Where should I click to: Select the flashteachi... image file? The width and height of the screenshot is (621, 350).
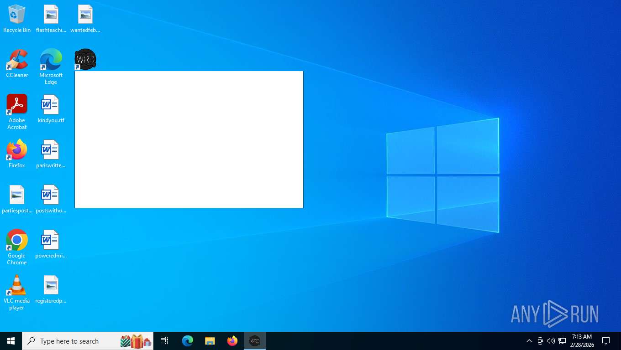pyautogui.click(x=51, y=19)
